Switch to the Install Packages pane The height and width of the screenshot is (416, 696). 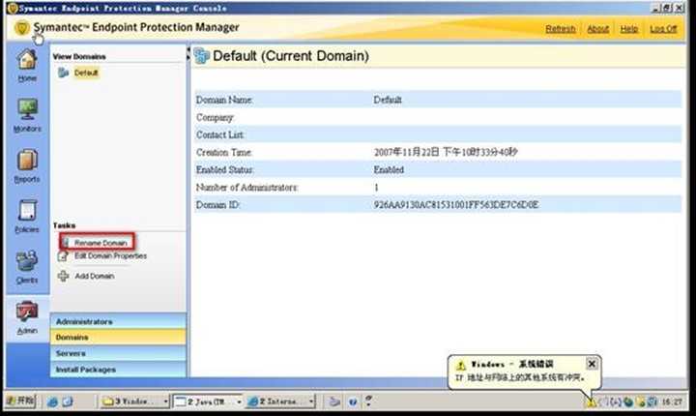118,370
